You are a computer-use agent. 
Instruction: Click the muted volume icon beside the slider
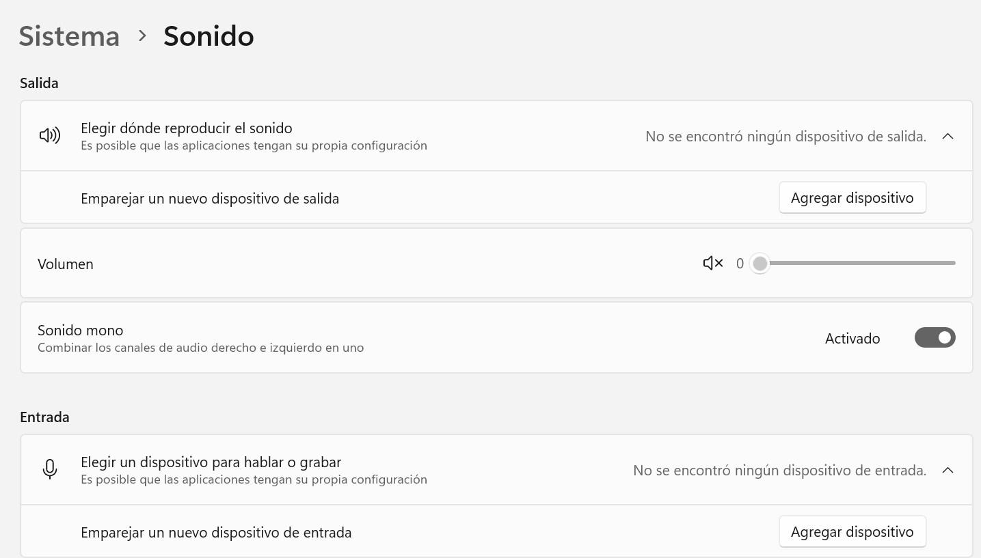(712, 263)
